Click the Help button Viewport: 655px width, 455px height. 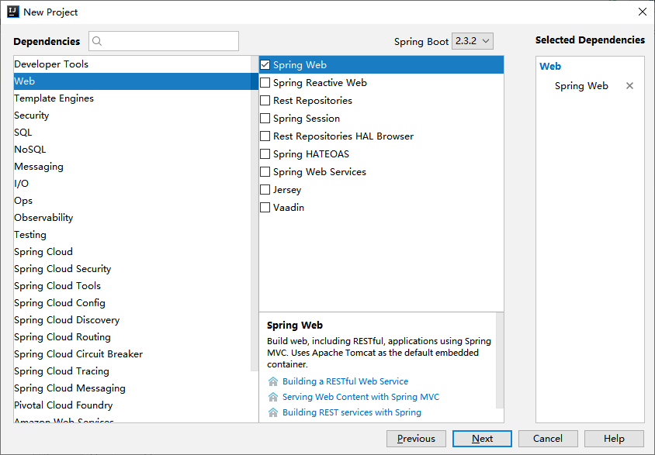(x=613, y=438)
